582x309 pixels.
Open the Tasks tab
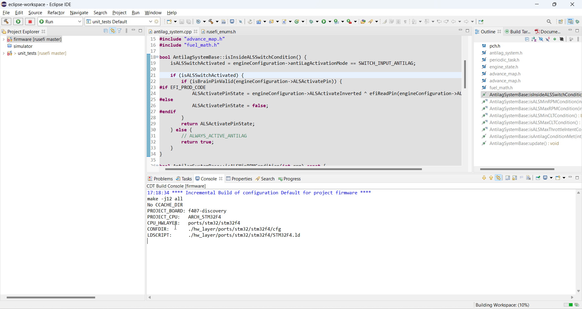(184, 179)
